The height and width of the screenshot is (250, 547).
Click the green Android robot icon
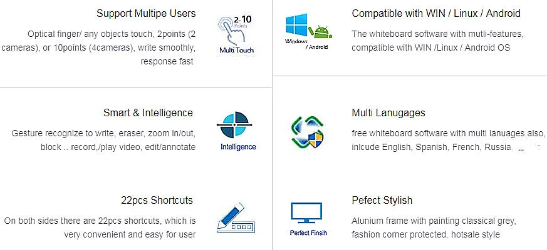coord(321,32)
